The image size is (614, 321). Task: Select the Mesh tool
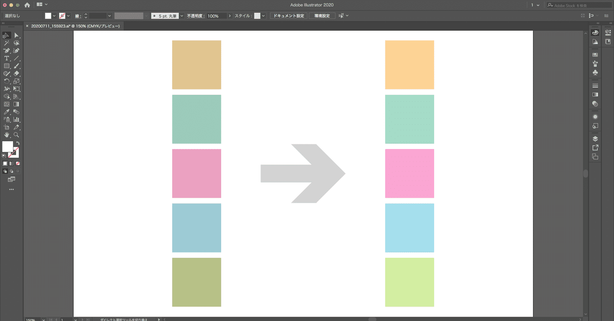coord(7,104)
